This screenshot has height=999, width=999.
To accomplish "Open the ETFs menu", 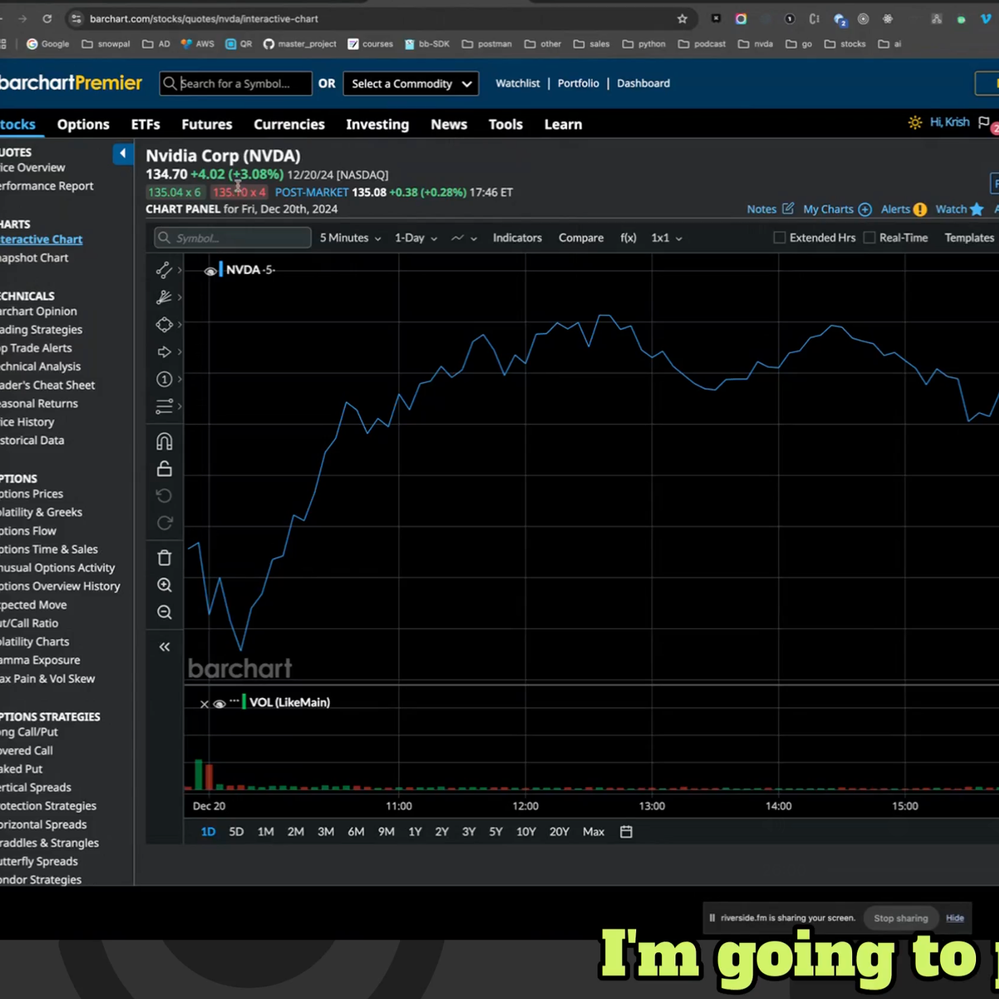I will 146,125.
